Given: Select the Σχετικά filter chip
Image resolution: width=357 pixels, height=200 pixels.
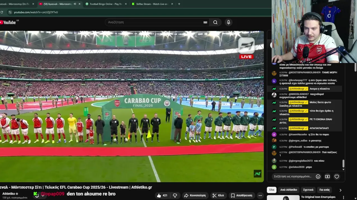Looking at the screenshot, I should click(x=308, y=190).
